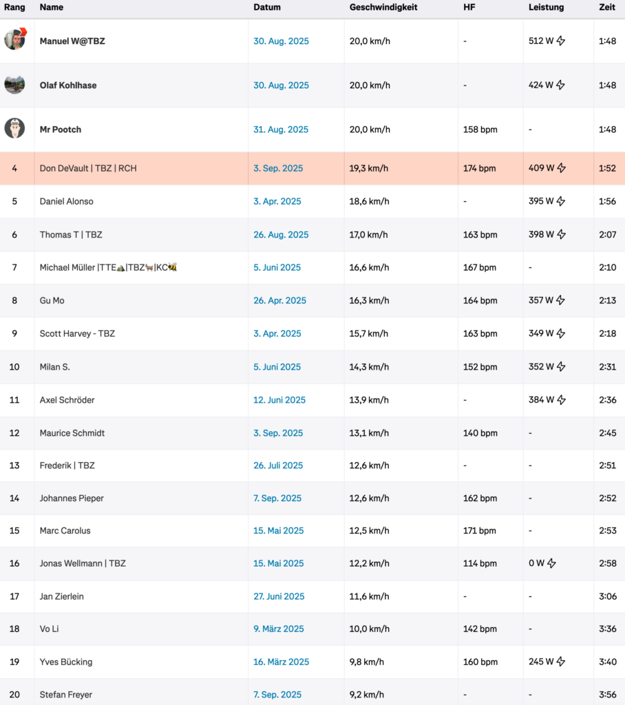Open the 31. Aug. 2025 activity link
Viewport: 625px width, 705px height.
pos(281,129)
